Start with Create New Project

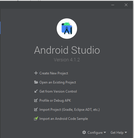(x=54, y=73)
